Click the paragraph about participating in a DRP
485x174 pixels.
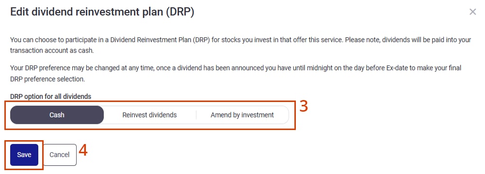[241, 45]
